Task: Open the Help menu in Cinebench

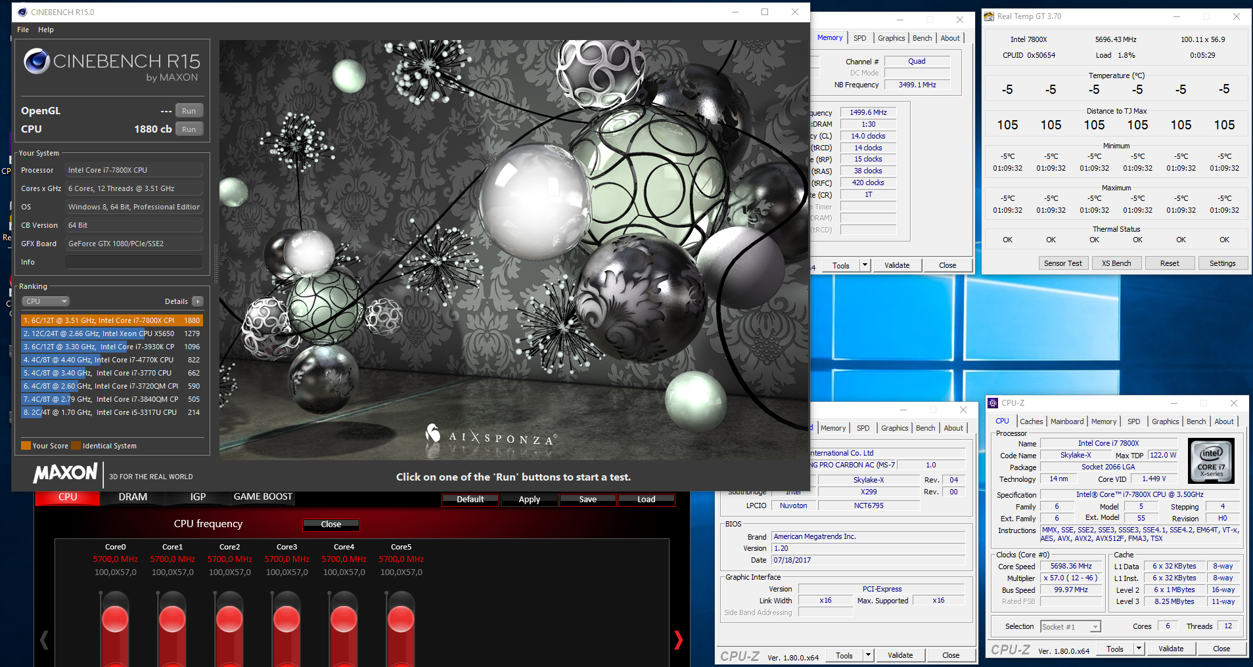Action: [45, 30]
